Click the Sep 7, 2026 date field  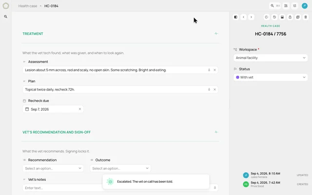(x=53, y=109)
